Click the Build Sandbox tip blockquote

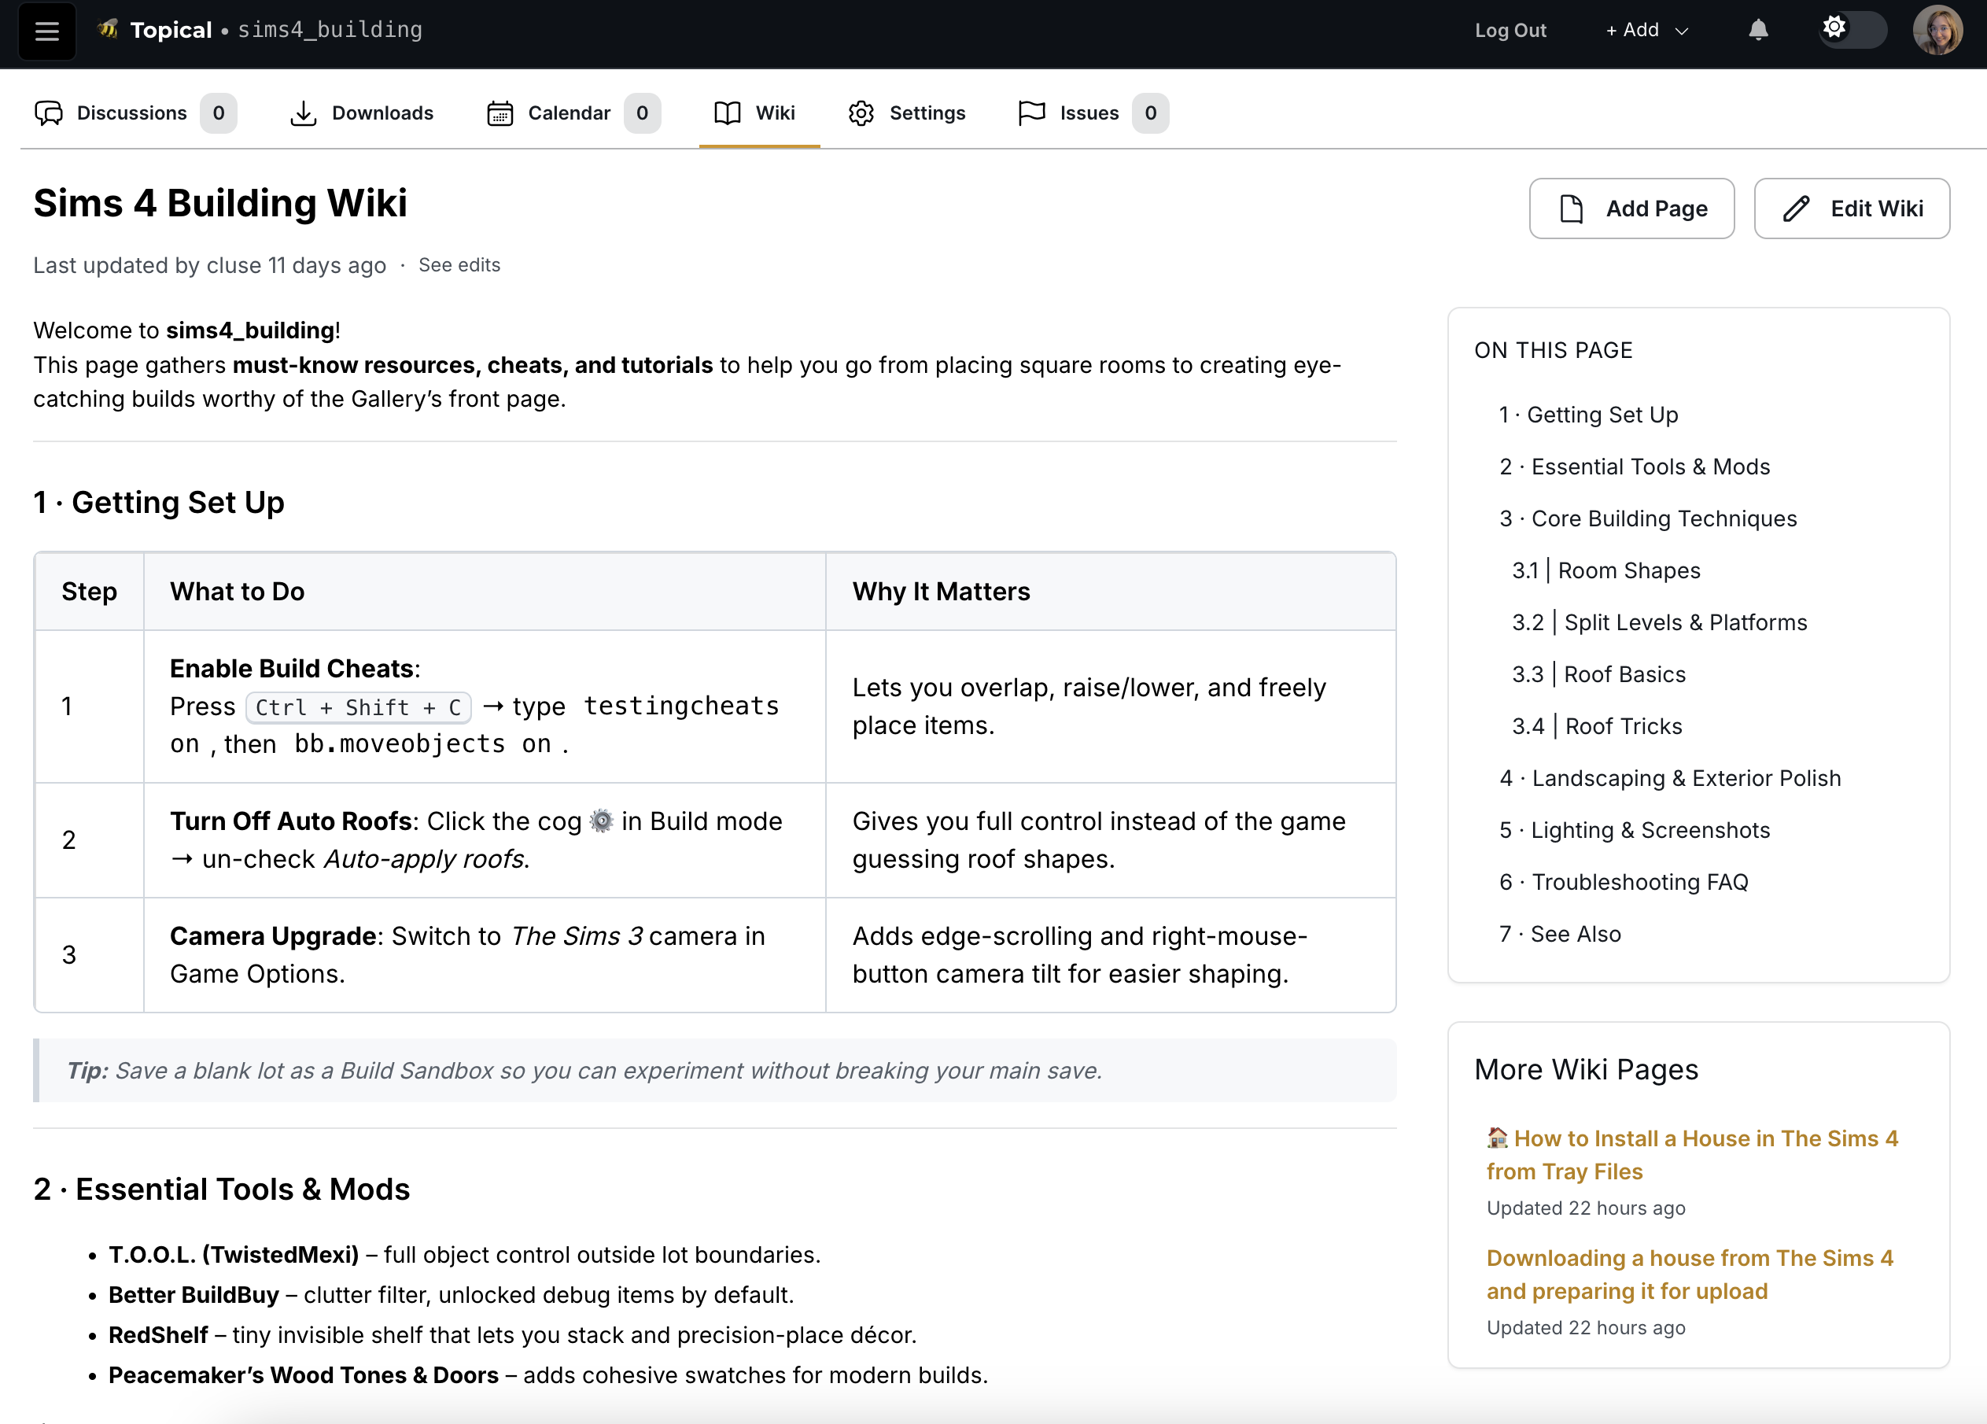[715, 1071]
